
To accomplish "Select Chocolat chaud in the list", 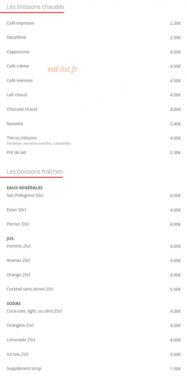I will pyautogui.click(x=22, y=109).
